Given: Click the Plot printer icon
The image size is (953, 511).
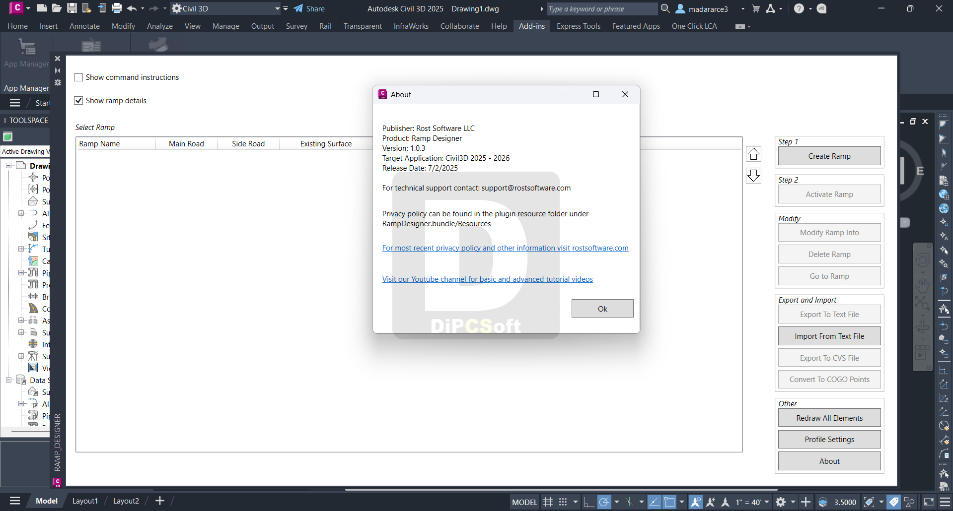Looking at the screenshot, I should coord(117,8).
